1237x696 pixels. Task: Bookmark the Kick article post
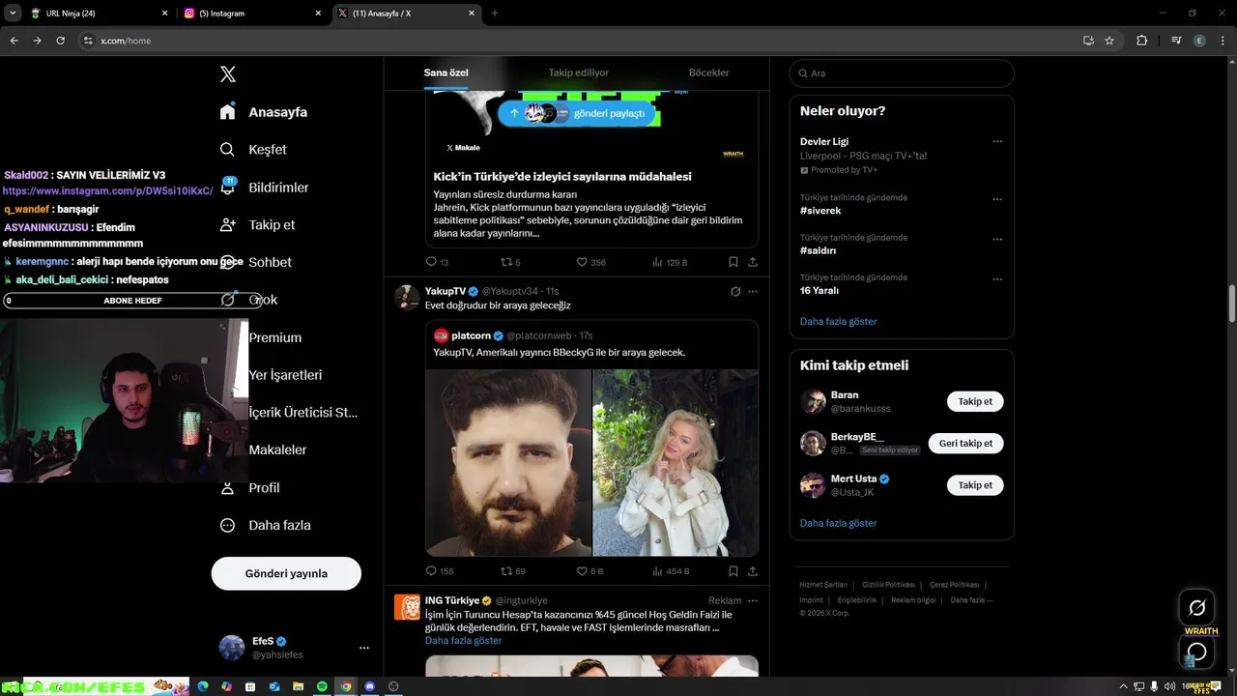pos(733,262)
